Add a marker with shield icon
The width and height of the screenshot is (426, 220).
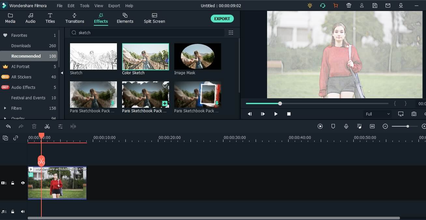(333, 126)
